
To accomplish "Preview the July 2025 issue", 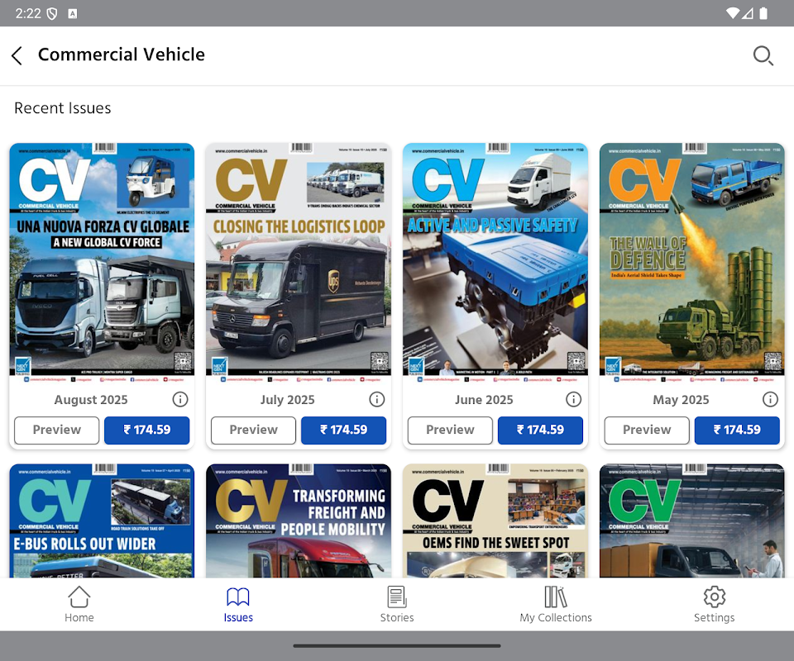I will pyautogui.click(x=253, y=430).
